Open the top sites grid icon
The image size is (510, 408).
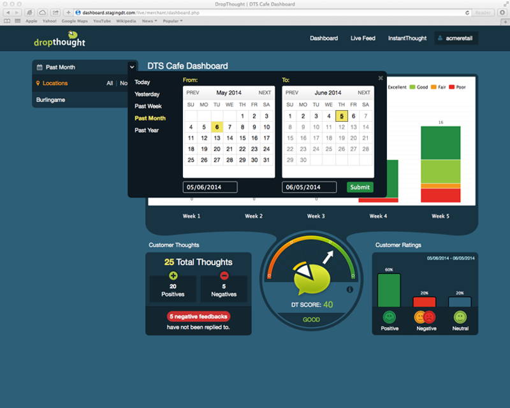pos(18,21)
